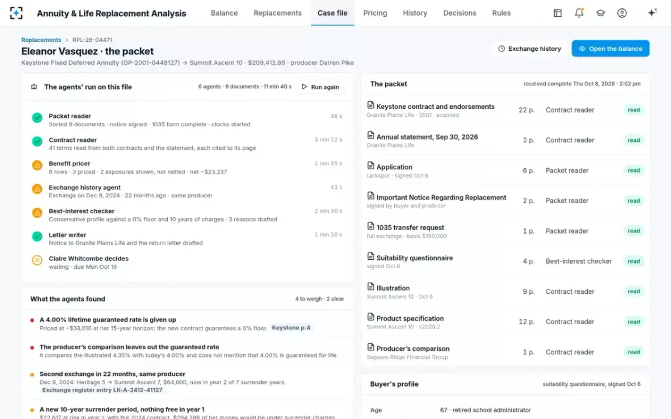The width and height of the screenshot is (671, 419).
Task: Click the document icon beside Keystone contract and endorsements
Action: [370, 105]
